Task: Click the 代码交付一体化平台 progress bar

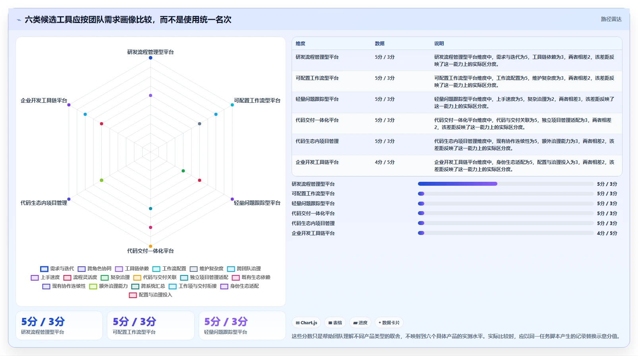Action: point(506,214)
